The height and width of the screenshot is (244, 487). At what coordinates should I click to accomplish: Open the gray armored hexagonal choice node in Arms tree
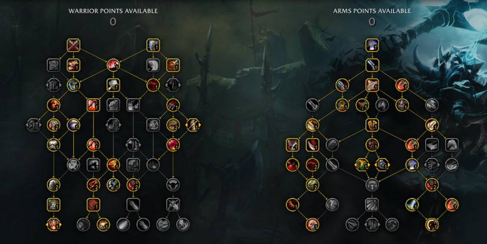point(382,165)
